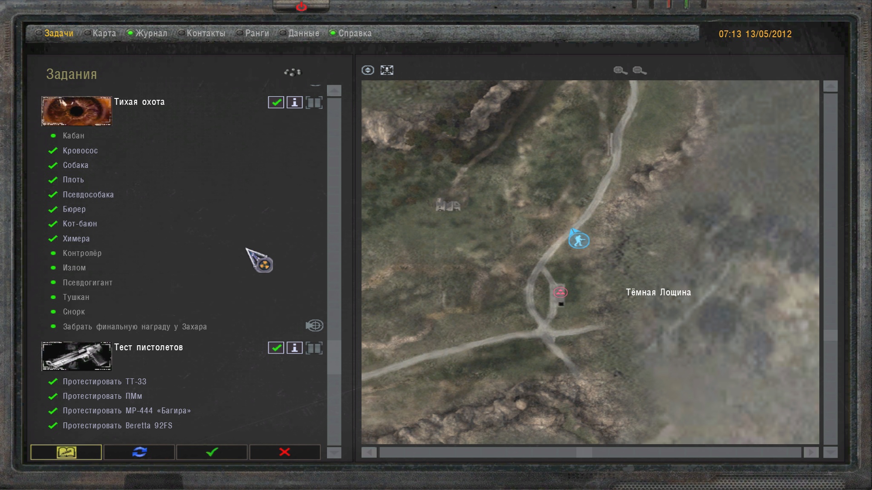This screenshot has height=490, width=872.
Task: Collapse subtasks of Тихая охота quest
Action: [314, 103]
